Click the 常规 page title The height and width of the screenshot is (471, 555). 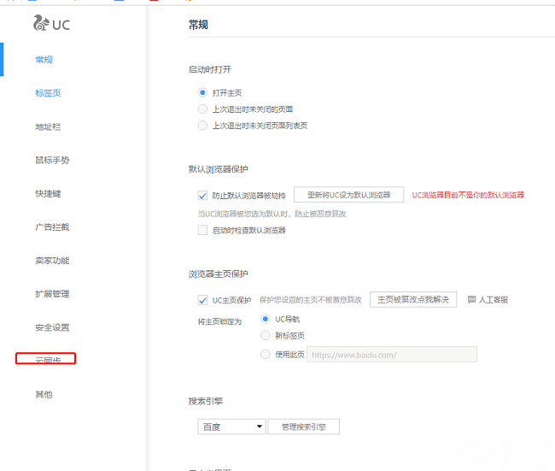(198, 25)
